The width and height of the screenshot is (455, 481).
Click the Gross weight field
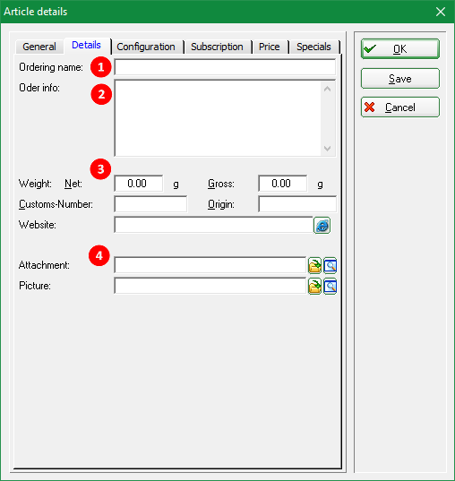pyautogui.click(x=282, y=184)
